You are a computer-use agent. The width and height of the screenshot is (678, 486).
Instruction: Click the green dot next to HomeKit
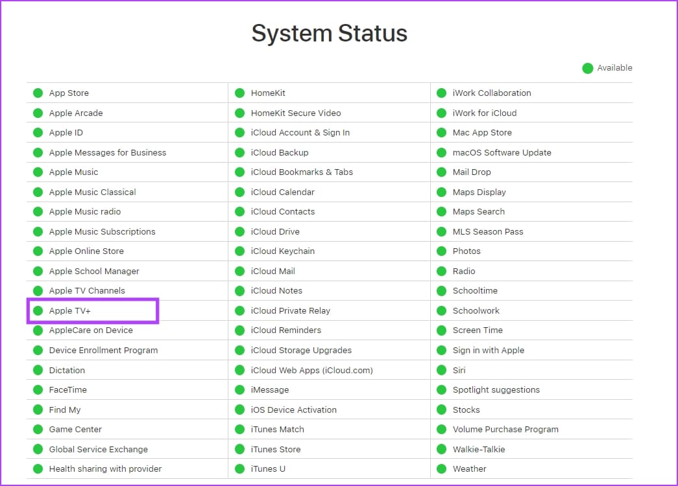point(240,93)
